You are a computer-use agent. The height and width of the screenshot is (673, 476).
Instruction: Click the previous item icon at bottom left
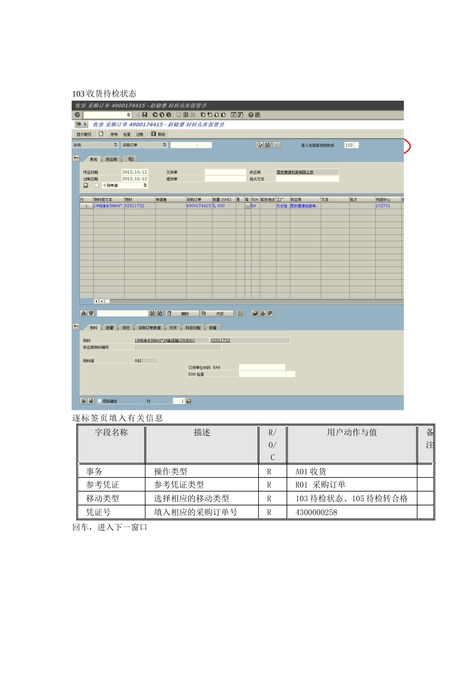[x=84, y=401]
